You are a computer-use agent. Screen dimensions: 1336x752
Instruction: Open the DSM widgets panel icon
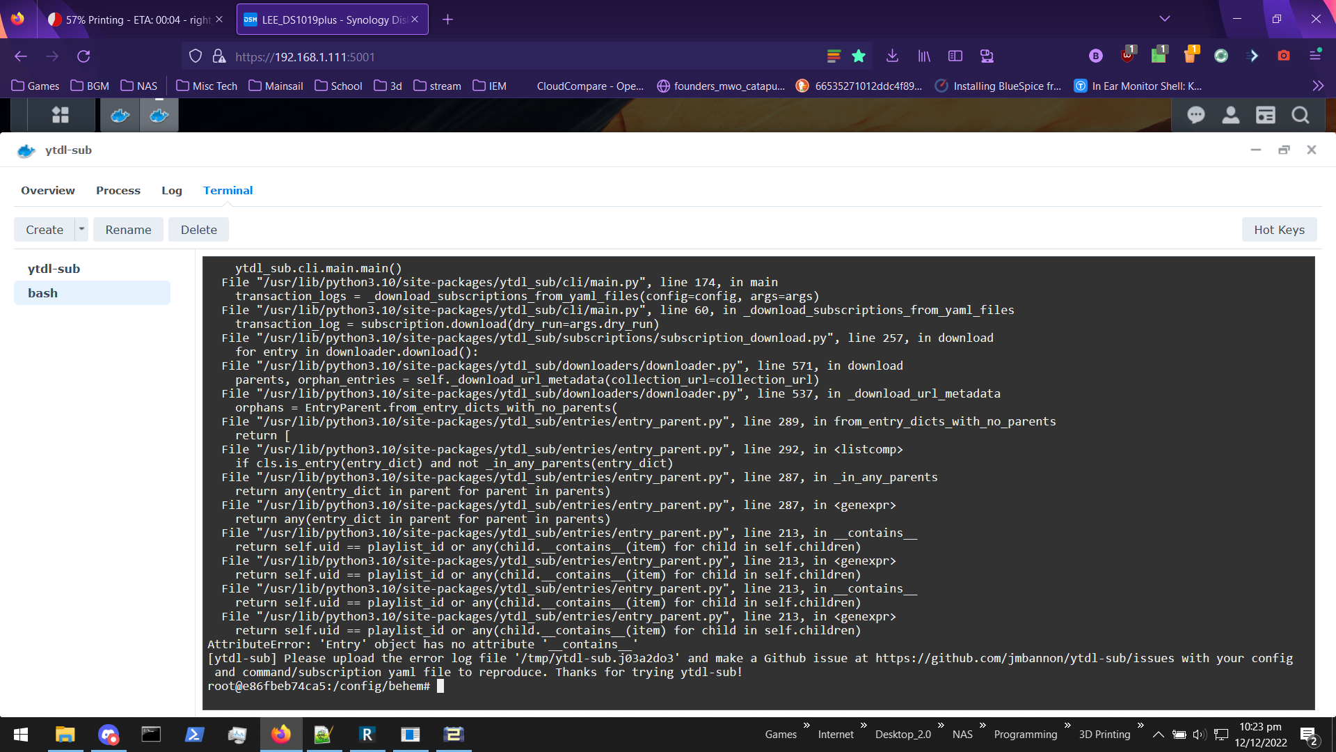coord(1265,115)
